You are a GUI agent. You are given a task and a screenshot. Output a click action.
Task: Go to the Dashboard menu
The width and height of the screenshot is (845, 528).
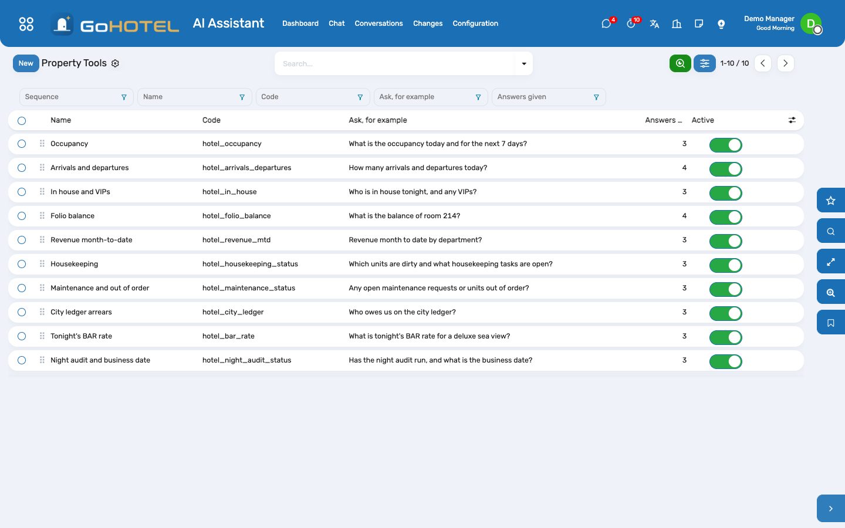pyautogui.click(x=300, y=23)
